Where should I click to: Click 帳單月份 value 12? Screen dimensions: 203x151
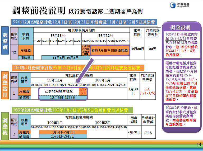[14, 52]
